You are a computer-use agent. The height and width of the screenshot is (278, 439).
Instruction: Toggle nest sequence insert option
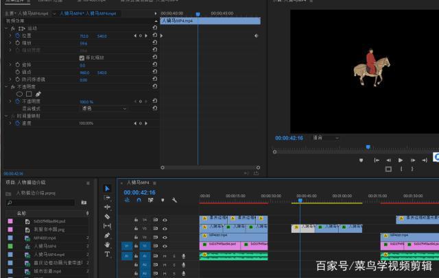[x=127, y=200]
